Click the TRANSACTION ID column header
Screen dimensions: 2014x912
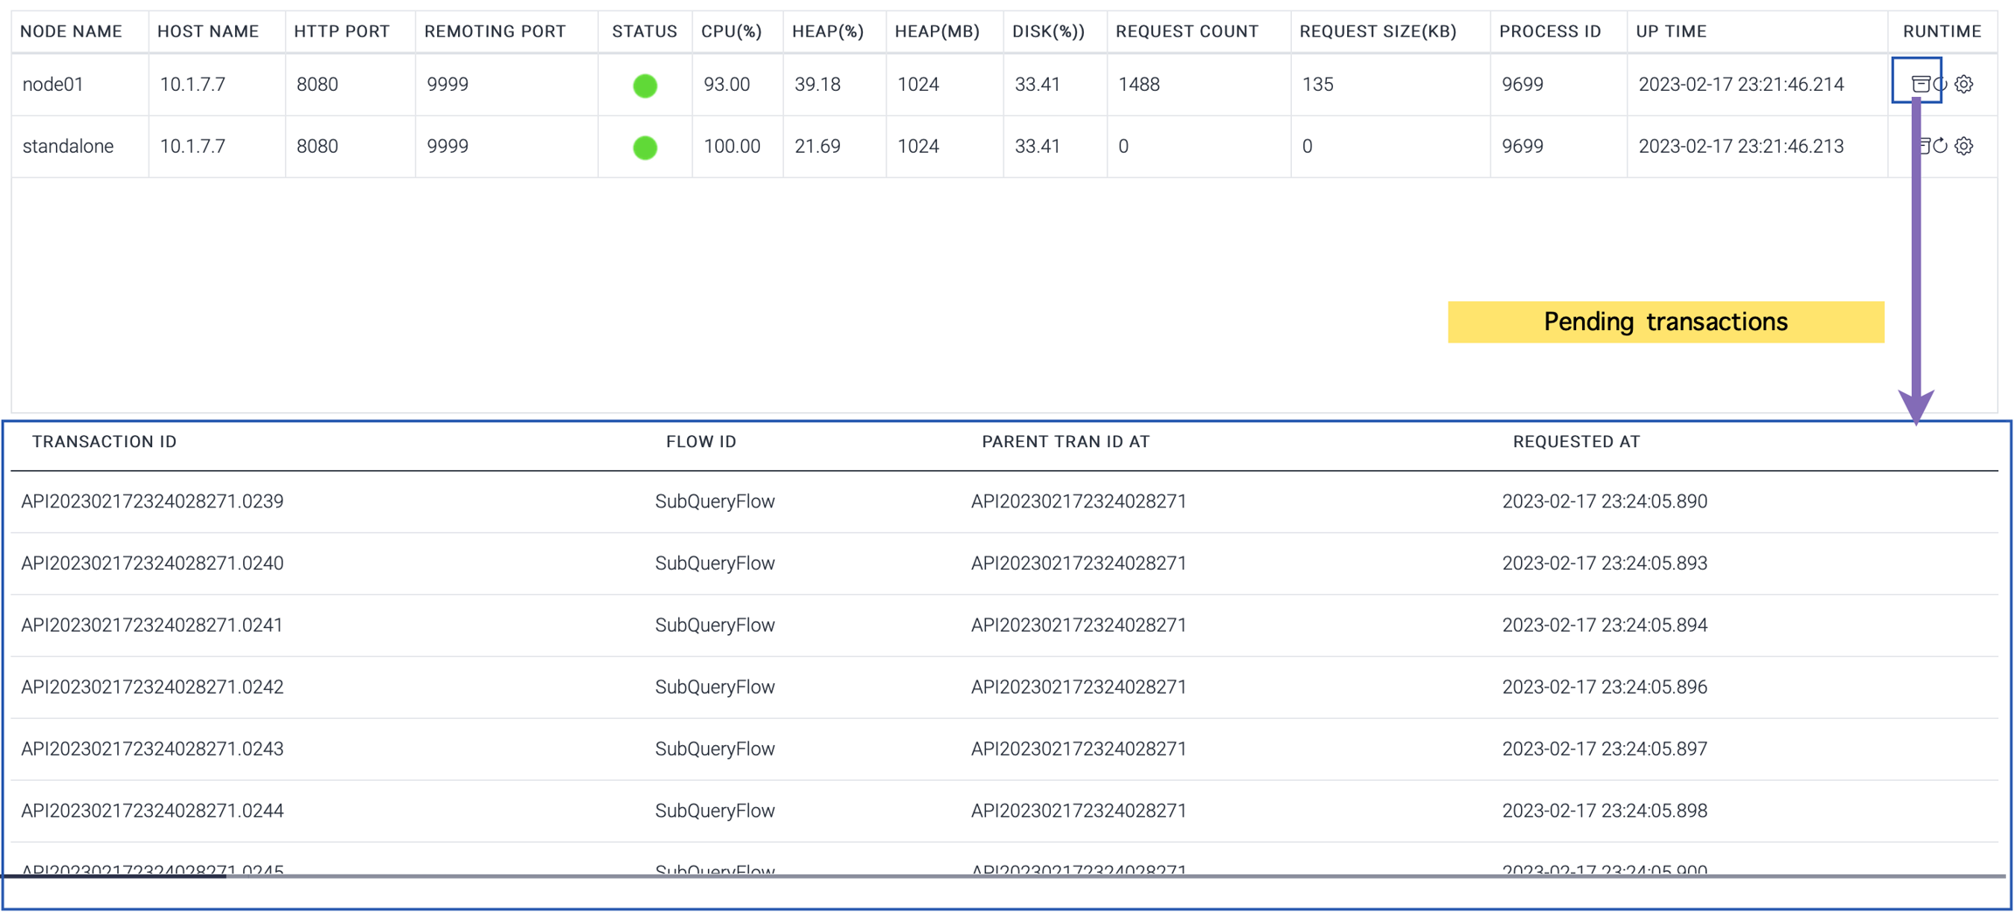(x=104, y=442)
